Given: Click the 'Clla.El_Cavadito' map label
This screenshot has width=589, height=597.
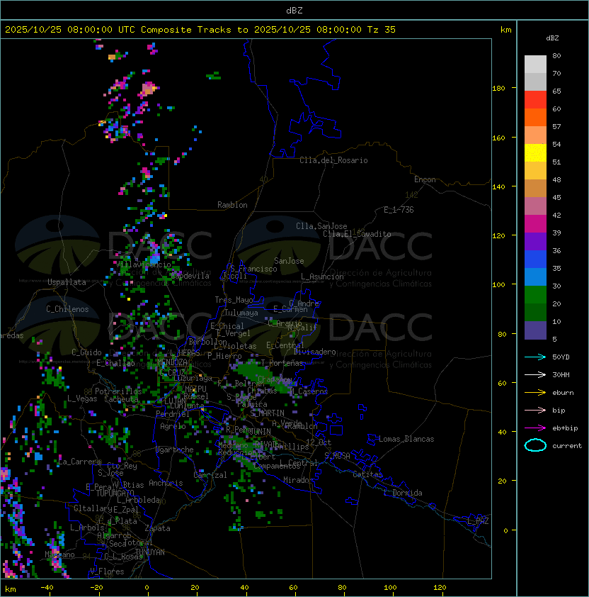Looking at the screenshot, I should click(357, 234).
